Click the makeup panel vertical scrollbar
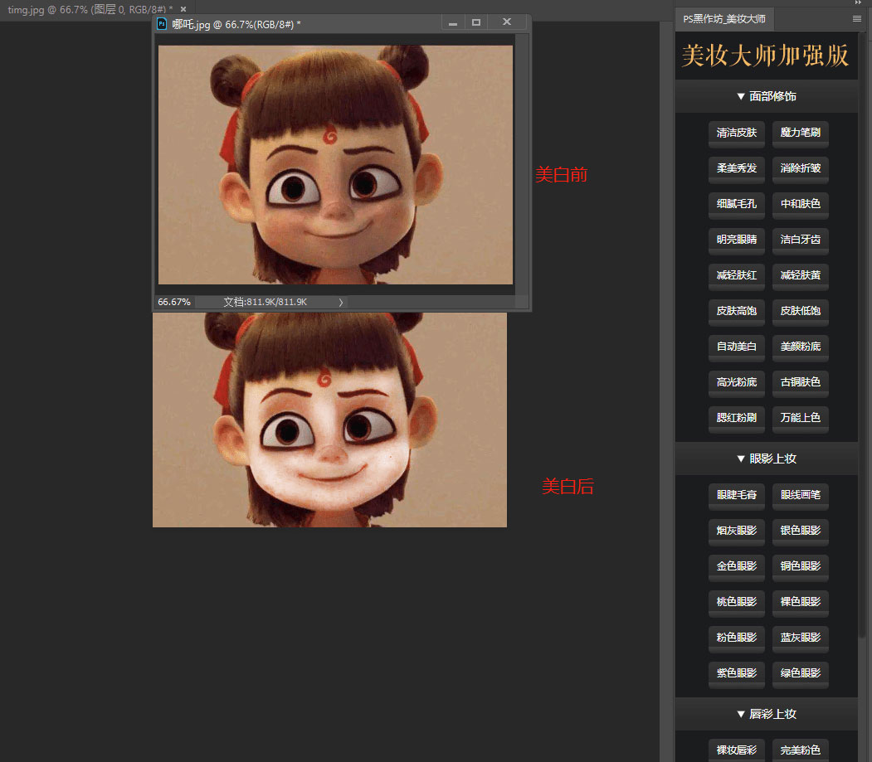Screen dimensions: 872x762 coord(865,332)
